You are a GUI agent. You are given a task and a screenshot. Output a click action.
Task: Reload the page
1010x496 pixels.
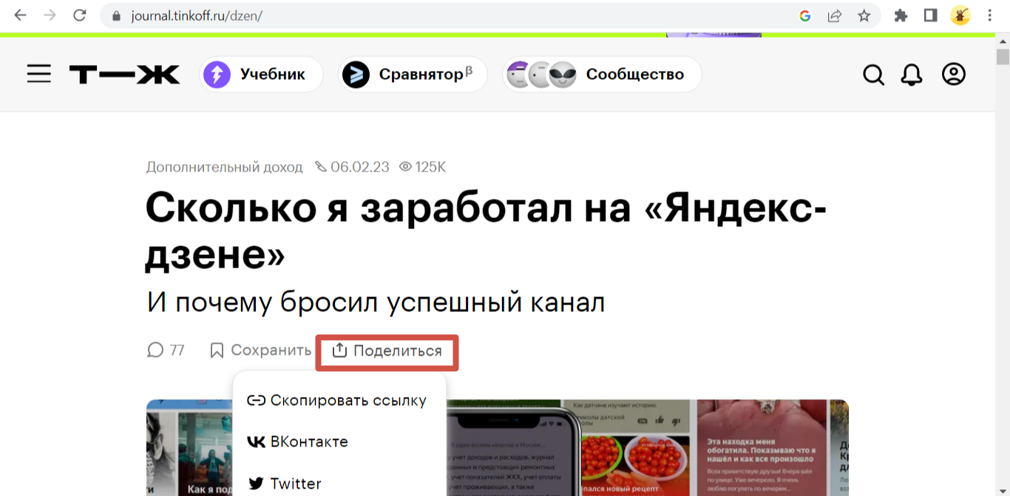[x=80, y=16]
